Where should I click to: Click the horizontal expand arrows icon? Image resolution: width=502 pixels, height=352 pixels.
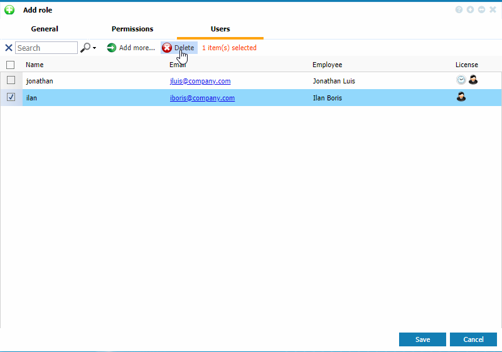tap(481, 10)
